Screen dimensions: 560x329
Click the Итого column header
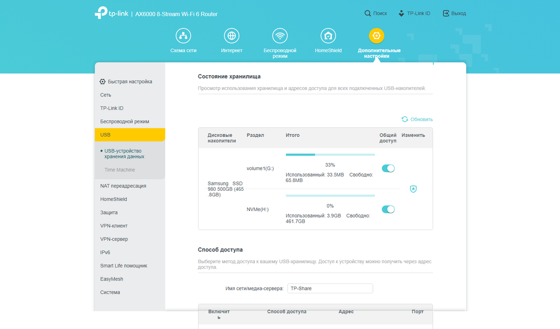point(292,135)
